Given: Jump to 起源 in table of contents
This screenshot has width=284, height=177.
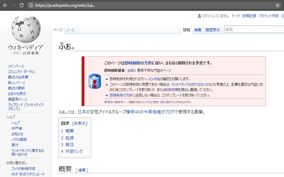Looking at the screenshot, I should (70, 138).
